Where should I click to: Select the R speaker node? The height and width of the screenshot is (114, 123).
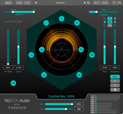77,23
